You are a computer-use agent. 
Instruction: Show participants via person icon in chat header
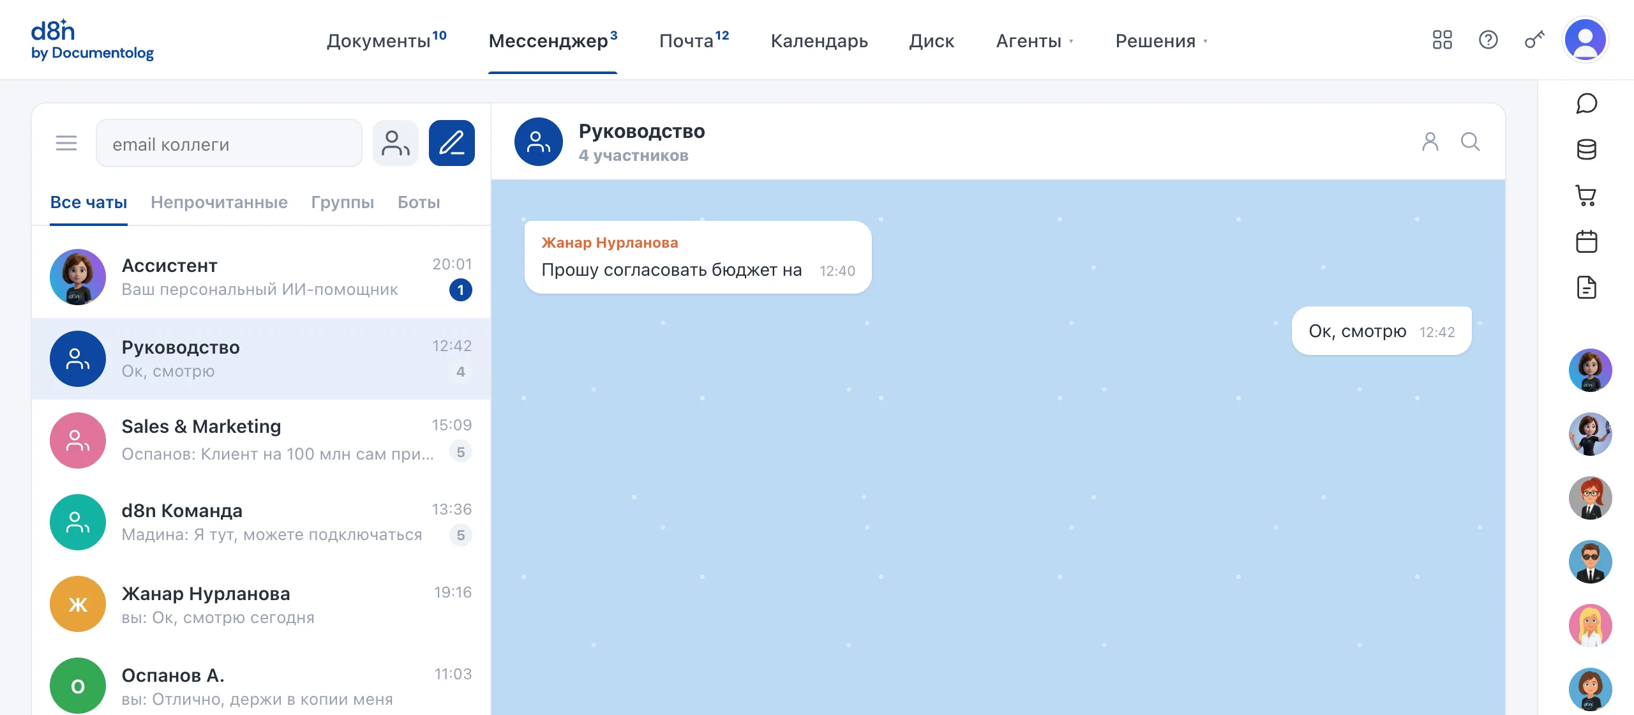point(1430,142)
